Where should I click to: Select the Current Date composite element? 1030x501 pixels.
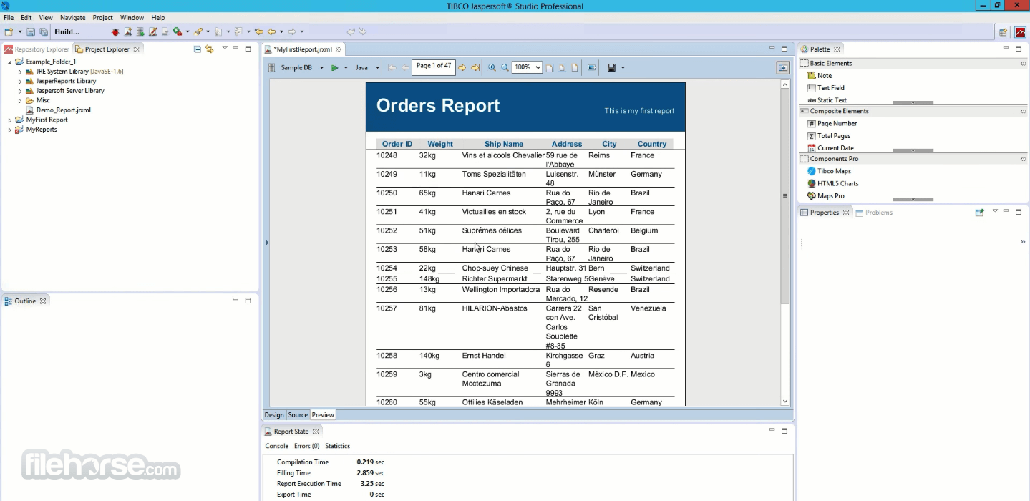coord(830,147)
